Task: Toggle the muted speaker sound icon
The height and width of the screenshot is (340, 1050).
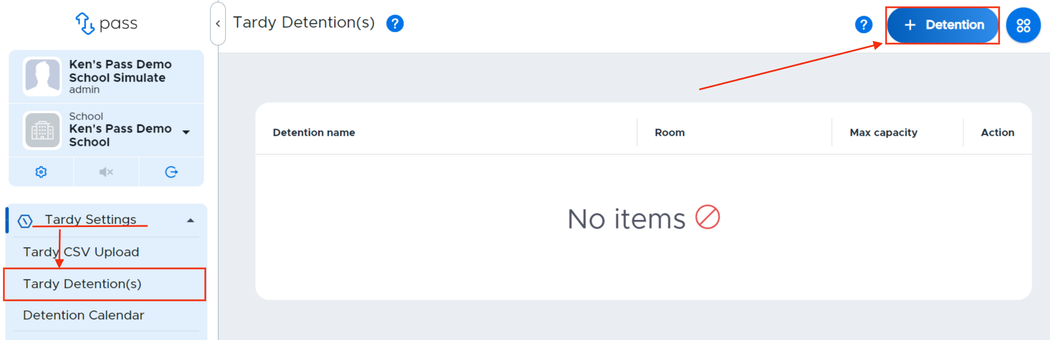Action: [106, 172]
